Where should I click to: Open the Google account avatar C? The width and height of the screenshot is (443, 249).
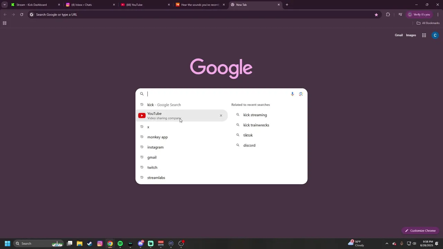435,35
